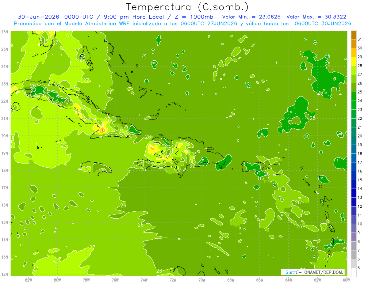
Task: Click color scale label 30
Action: pos(360,48)
